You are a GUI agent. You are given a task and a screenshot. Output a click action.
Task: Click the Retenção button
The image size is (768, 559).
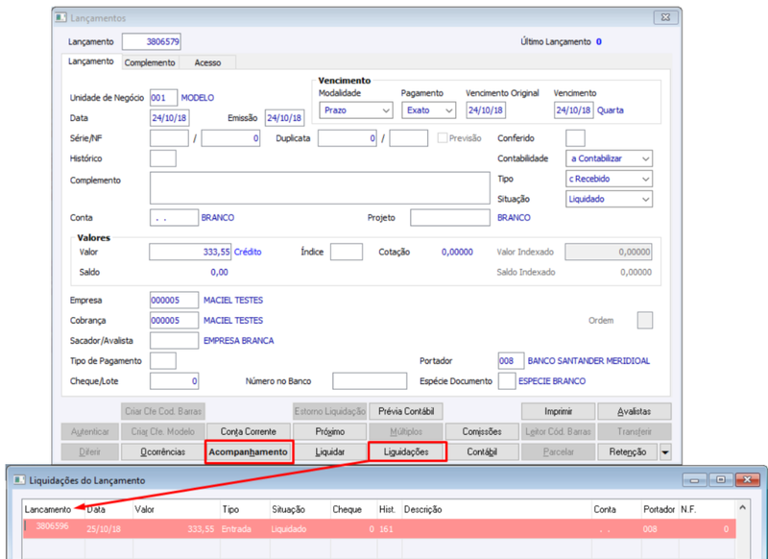[628, 451]
